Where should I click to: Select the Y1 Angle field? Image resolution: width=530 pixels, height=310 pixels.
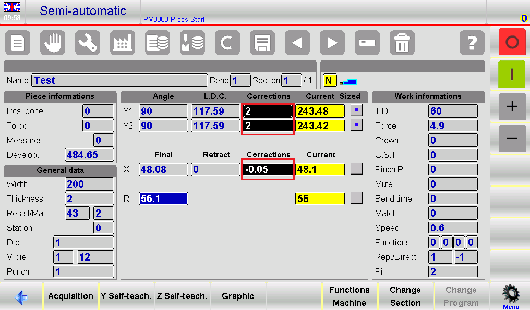(x=164, y=111)
